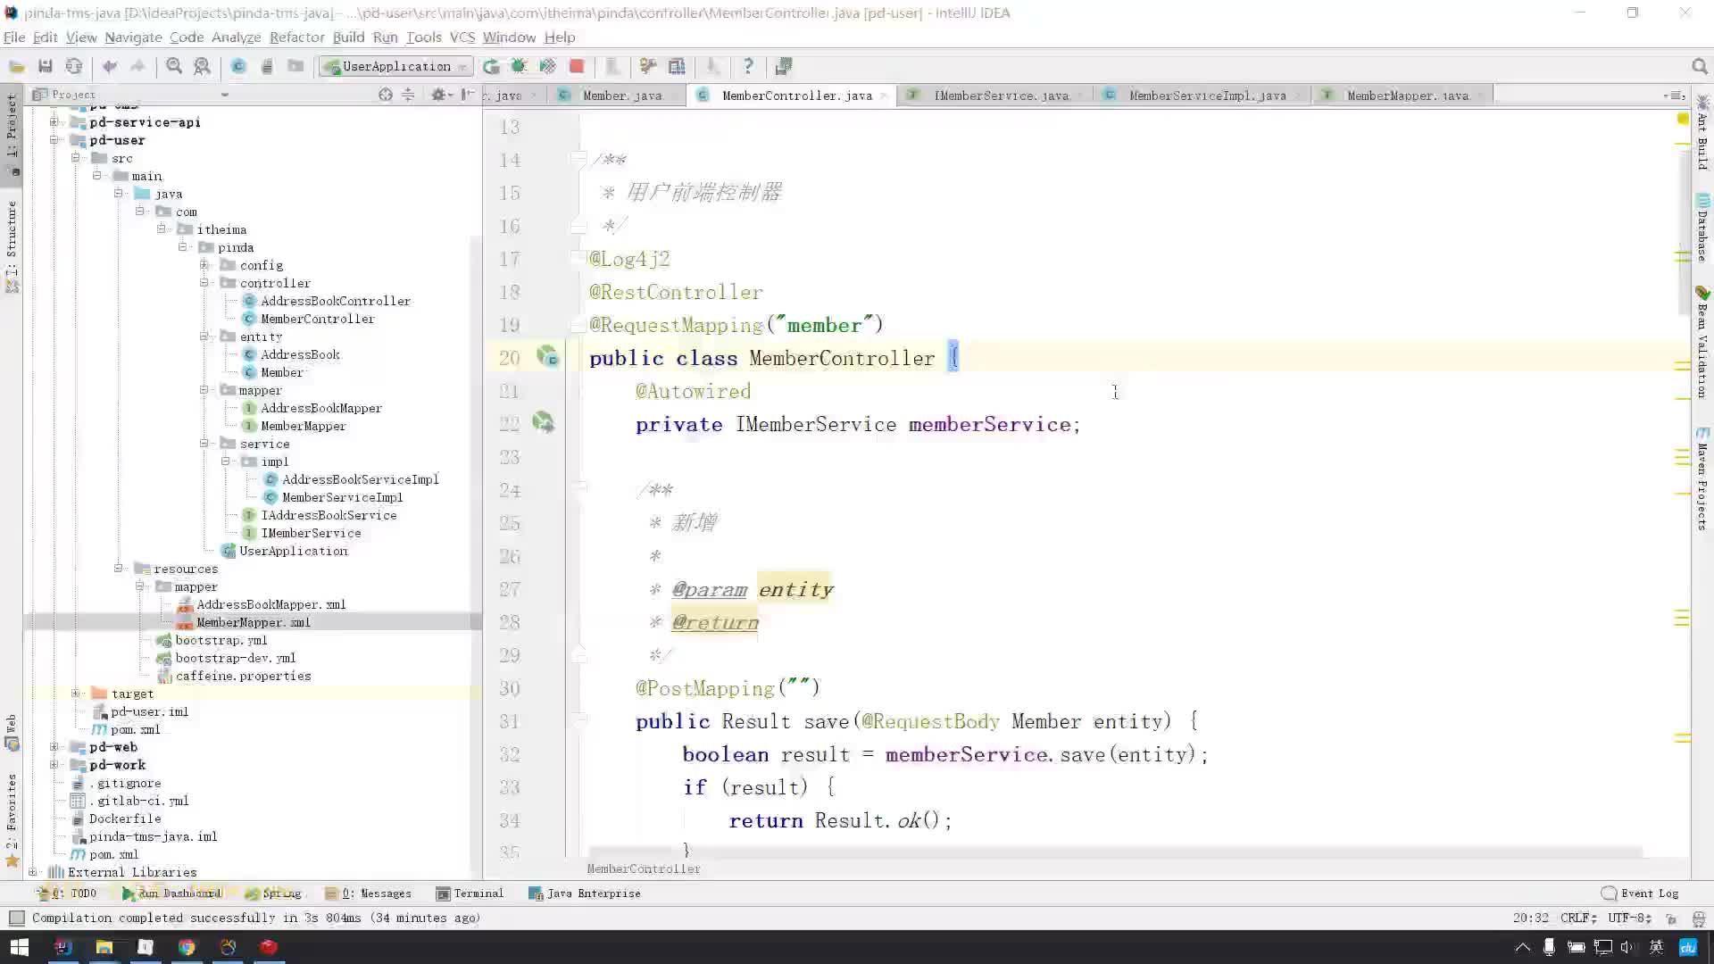Image resolution: width=1714 pixels, height=964 pixels.
Task: Run with Coverage toolbar icon
Action: click(547, 66)
